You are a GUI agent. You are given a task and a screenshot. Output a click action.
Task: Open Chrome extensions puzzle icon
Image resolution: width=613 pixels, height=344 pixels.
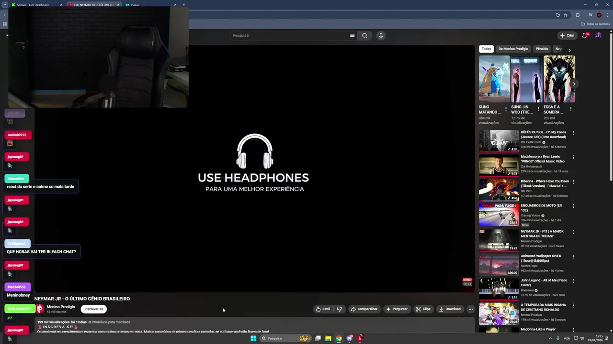pos(578,15)
